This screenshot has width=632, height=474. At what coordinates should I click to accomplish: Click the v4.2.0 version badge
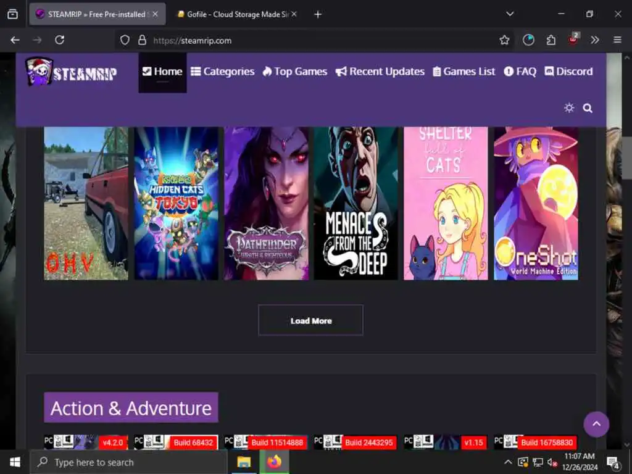coord(113,443)
